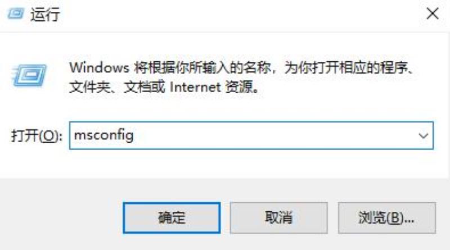Click the 运行 title text
This screenshot has width=450, height=250.
[x=45, y=15]
